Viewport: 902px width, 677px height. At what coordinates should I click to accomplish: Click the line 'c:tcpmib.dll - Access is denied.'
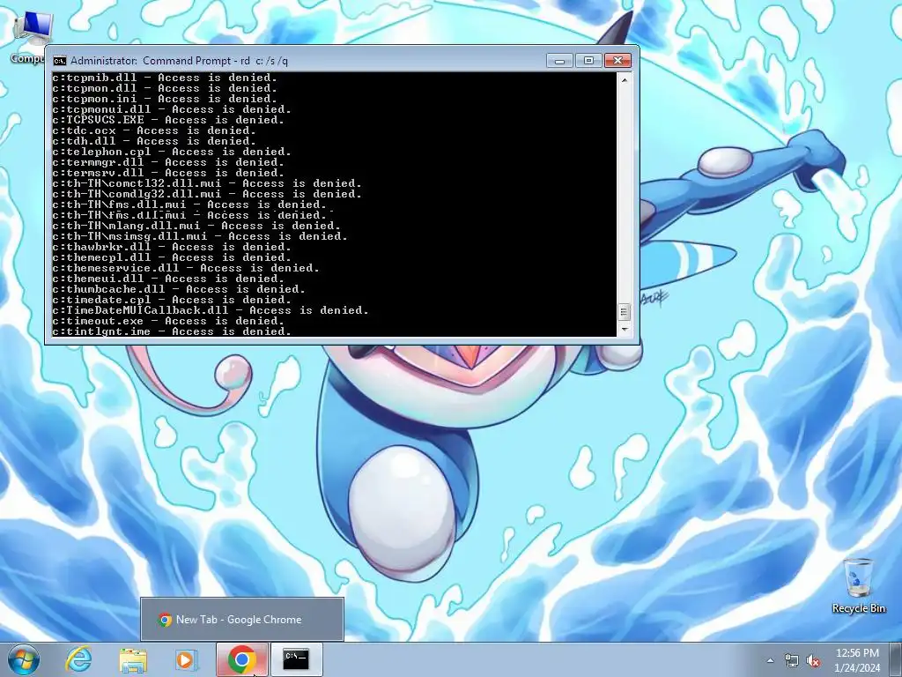click(x=165, y=78)
